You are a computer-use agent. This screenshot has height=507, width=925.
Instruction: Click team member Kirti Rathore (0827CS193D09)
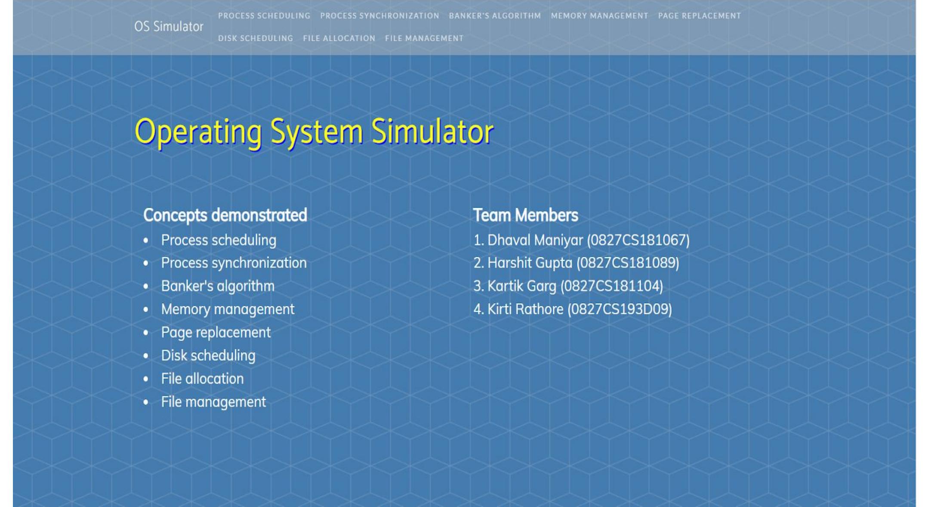click(x=573, y=309)
